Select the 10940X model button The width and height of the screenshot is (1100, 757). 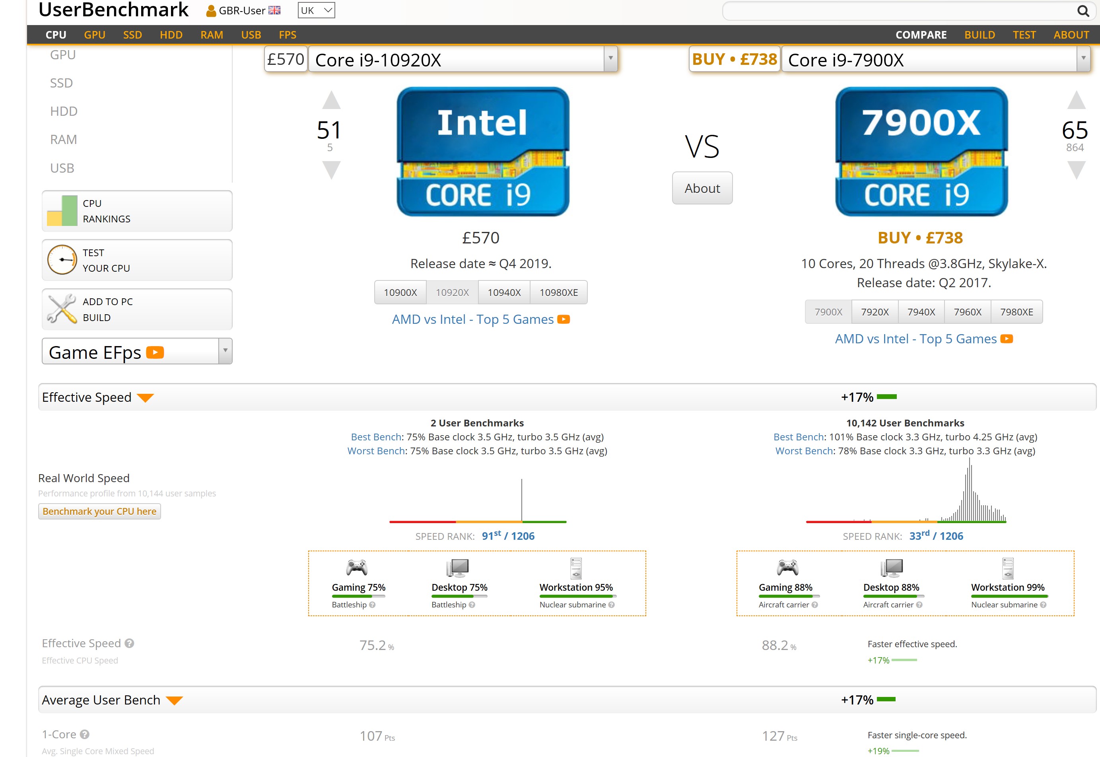point(504,292)
